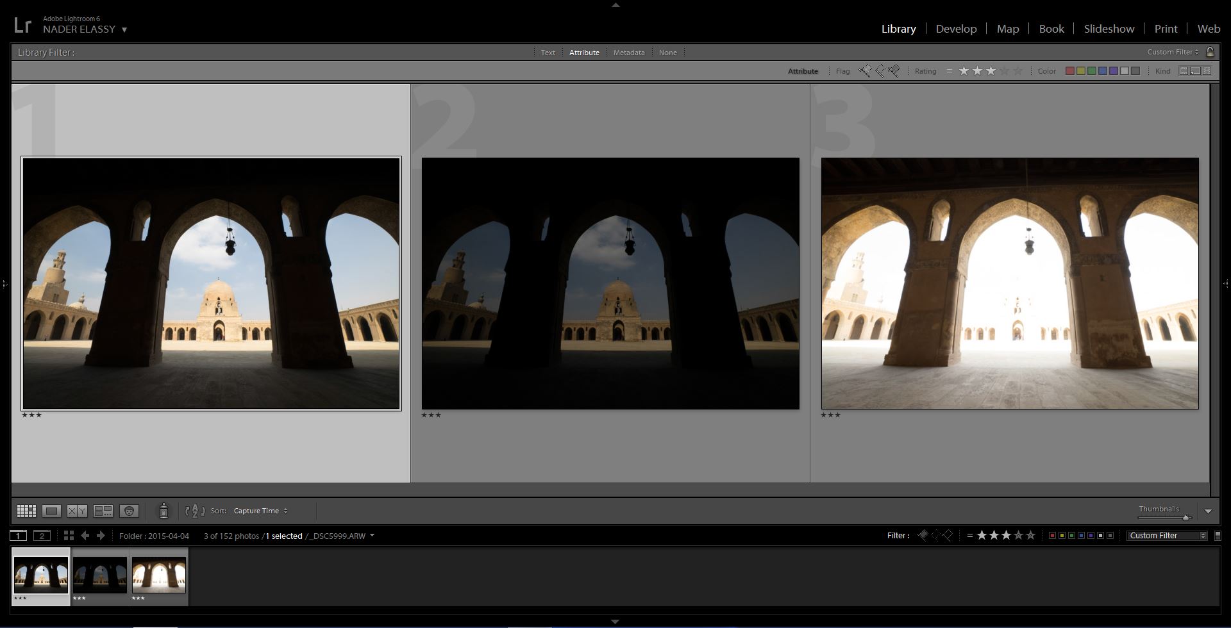Open Compare view with the XY icon
Viewport: 1231px width, 628px height.
point(77,511)
